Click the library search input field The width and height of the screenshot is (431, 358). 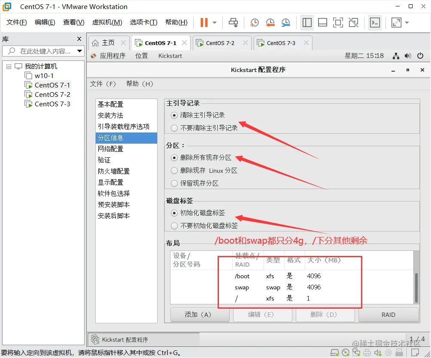tap(46, 51)
